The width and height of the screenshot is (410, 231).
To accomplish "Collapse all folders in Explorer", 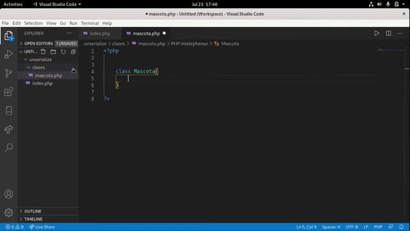I will 73,51.
